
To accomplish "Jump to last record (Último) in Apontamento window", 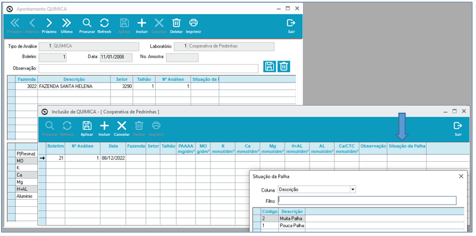I will tap(67, 25).
